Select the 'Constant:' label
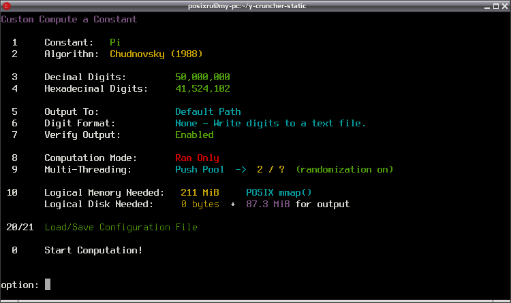 point(69,43)
